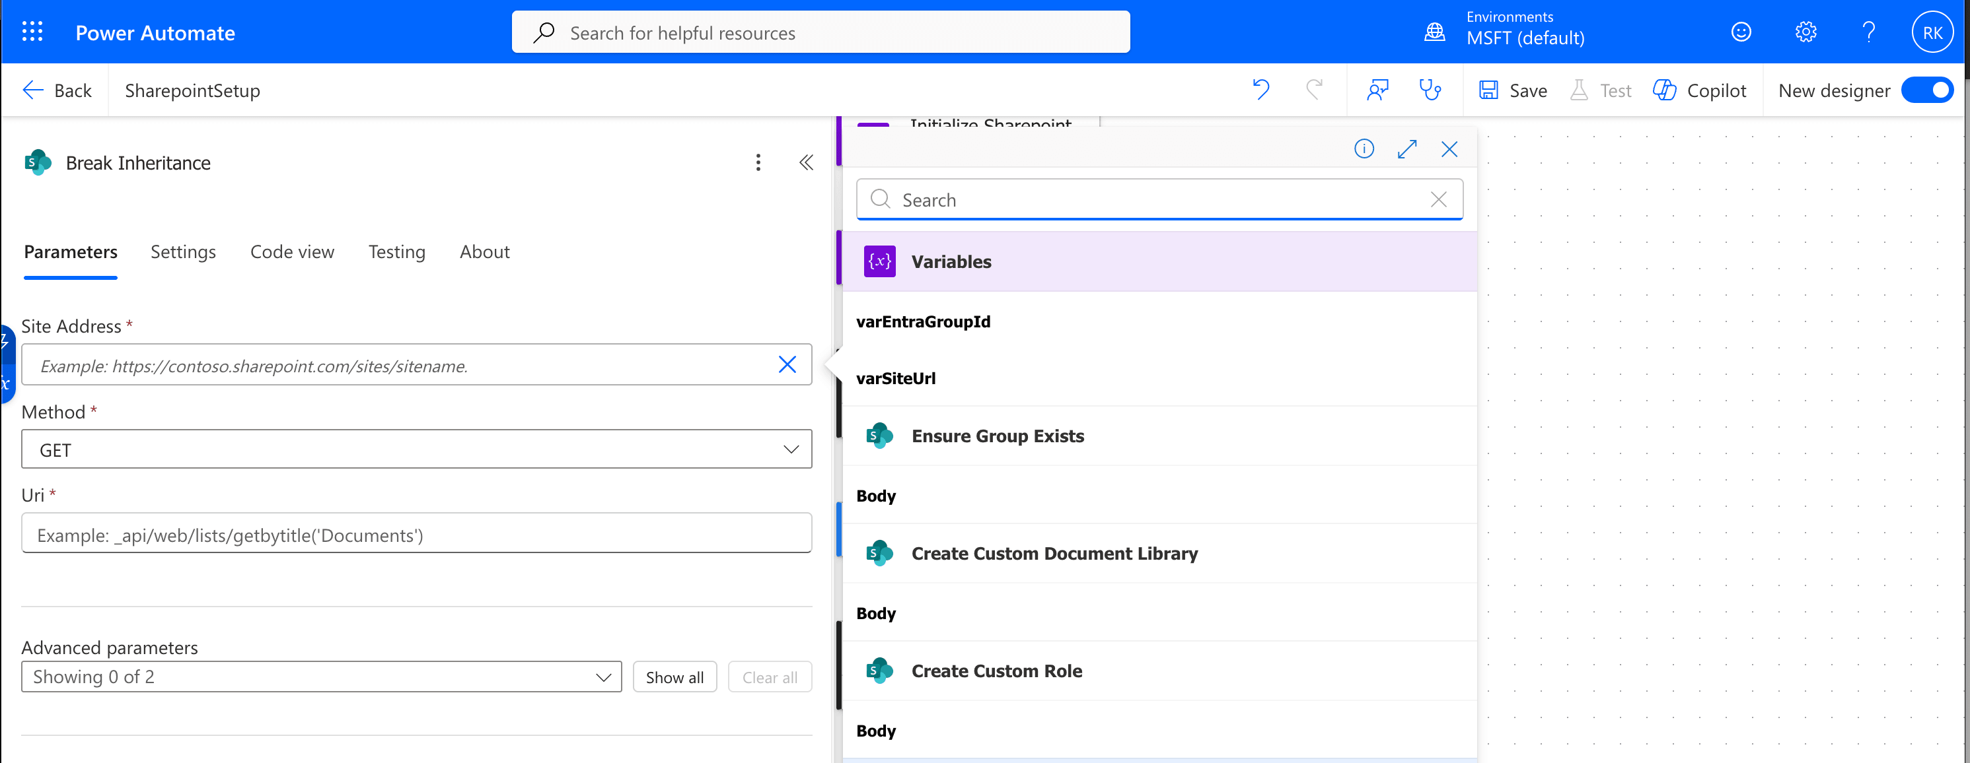The image size is (1970, 763).
Task: Click the magnifier icon in top search bar
Action: pyautogui.click(x=544, y=32)
